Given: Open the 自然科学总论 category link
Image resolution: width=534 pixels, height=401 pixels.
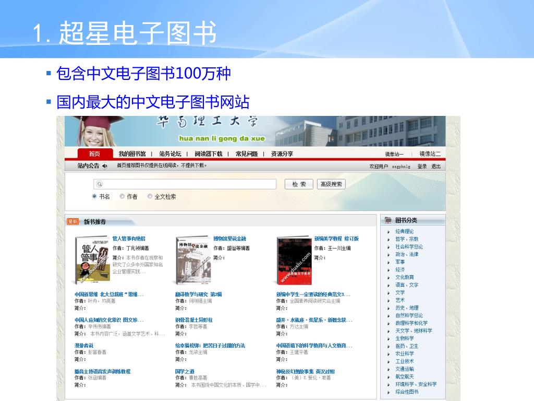Looking at the screenshot, I should click(x=409, y=315).
